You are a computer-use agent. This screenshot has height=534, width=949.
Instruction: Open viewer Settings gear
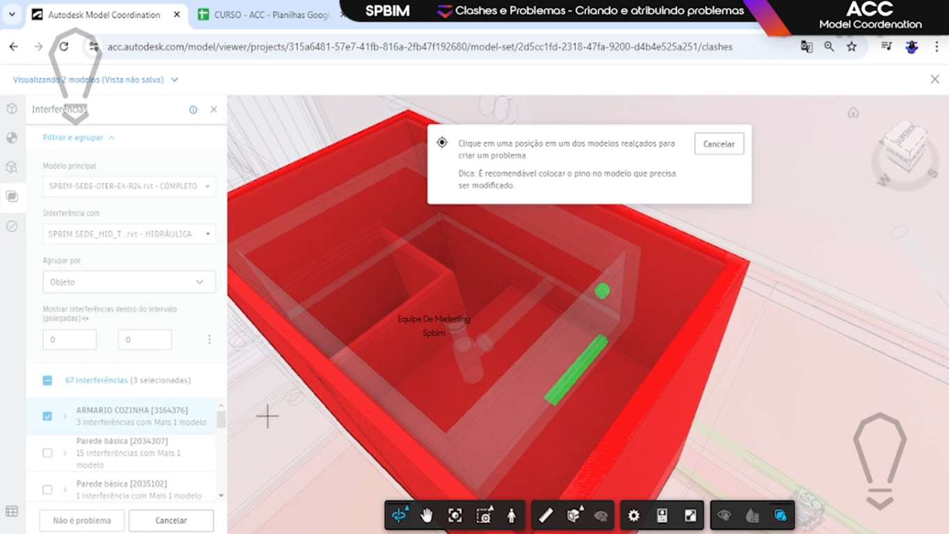click(634, 515)
